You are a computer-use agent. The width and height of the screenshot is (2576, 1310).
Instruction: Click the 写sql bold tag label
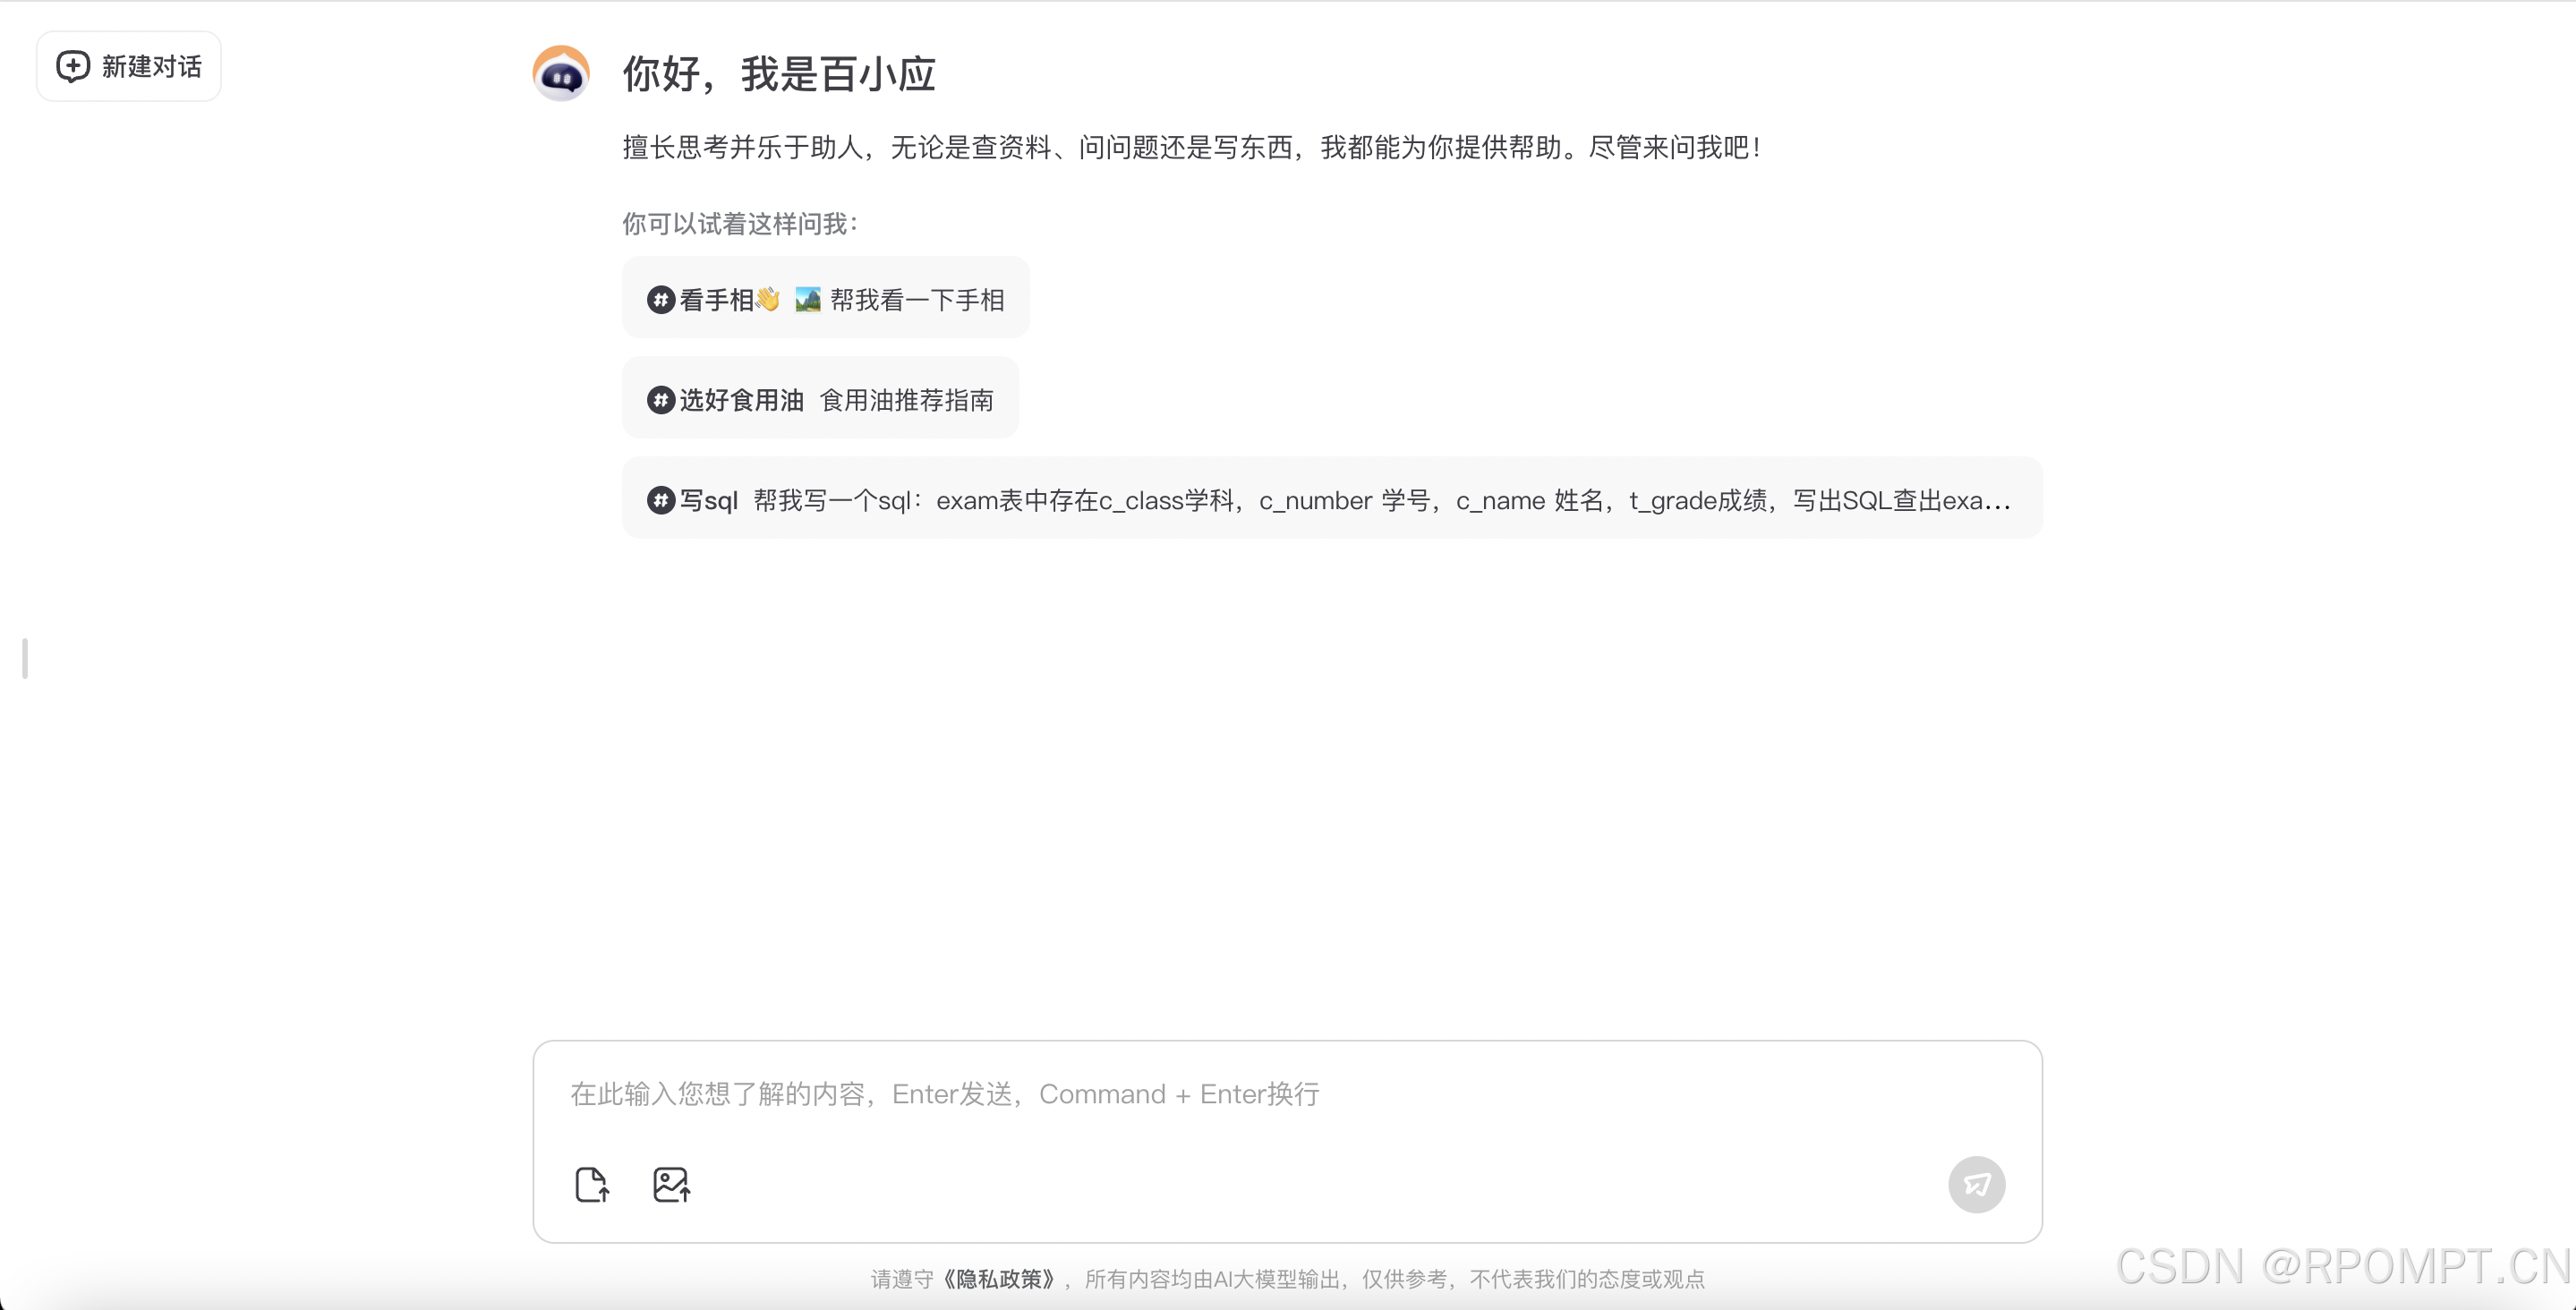point(709,500)
